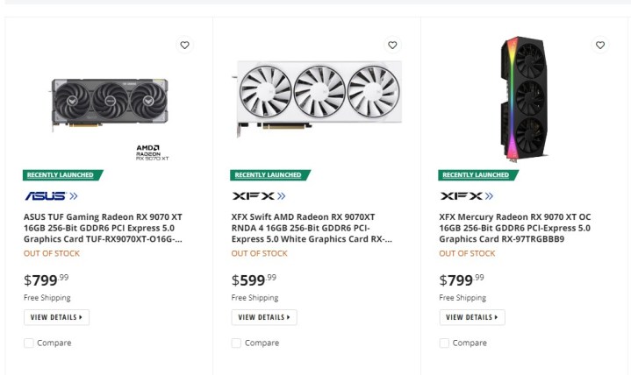Click View Details on XFX Mercury card

(x=472, y=317)
